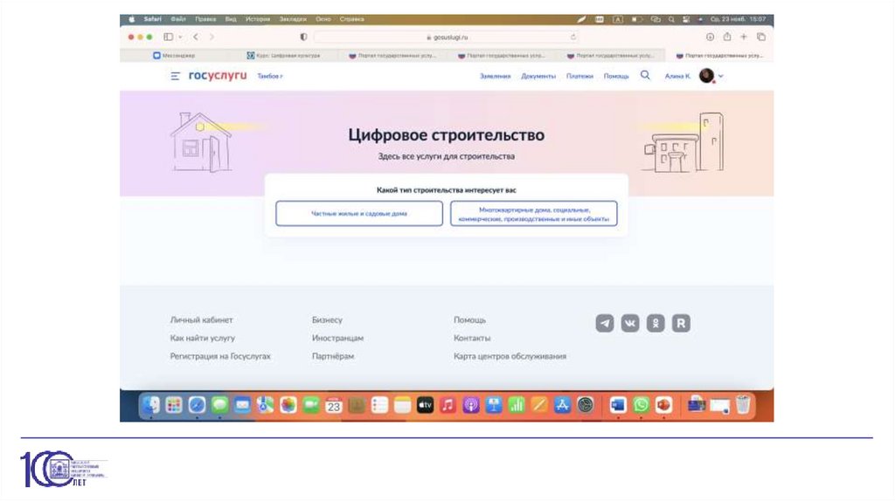The width and height of the screenshot is (895, 501).
Task: Show the Safari tab overview
Action: coord(761,37)
